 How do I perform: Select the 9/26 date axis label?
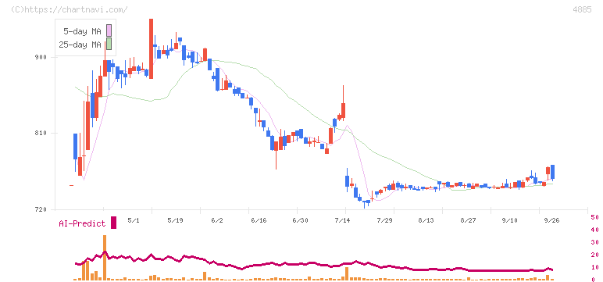point(551,220)
